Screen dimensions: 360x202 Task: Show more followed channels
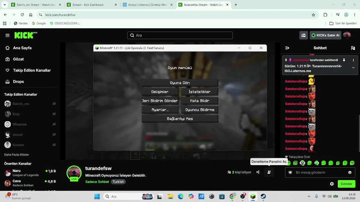(17, 155)
